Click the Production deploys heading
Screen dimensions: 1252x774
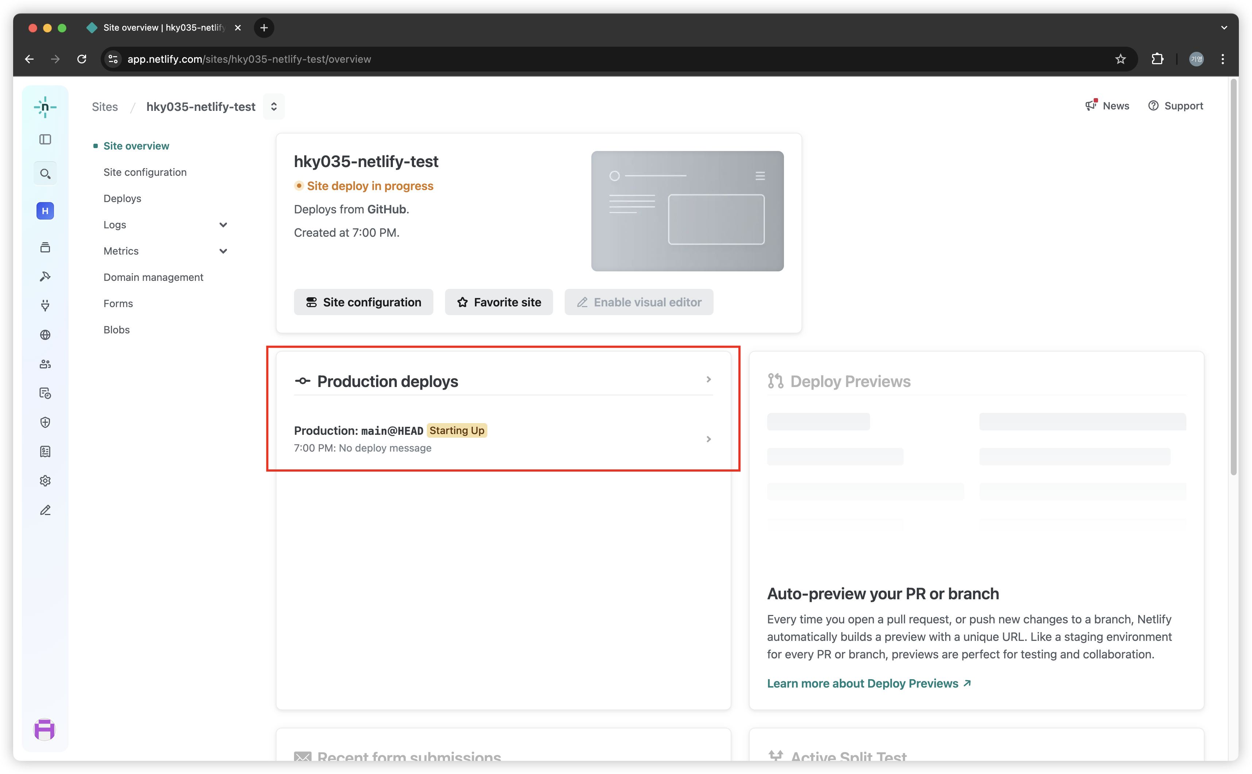(x=387, y=382)
